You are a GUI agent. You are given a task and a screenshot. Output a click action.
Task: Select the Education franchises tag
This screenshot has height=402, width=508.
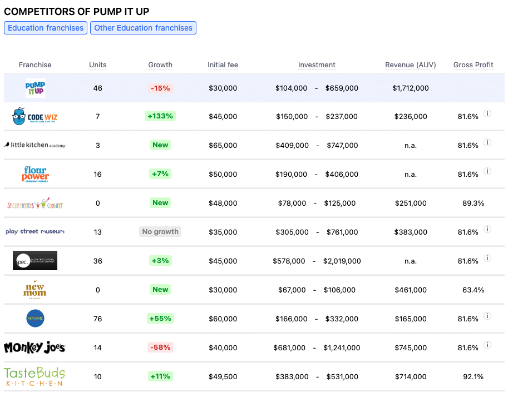(46, 28)
